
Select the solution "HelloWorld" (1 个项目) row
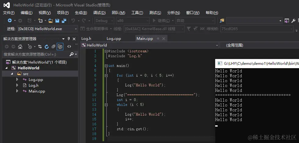(x=40, y=62)
